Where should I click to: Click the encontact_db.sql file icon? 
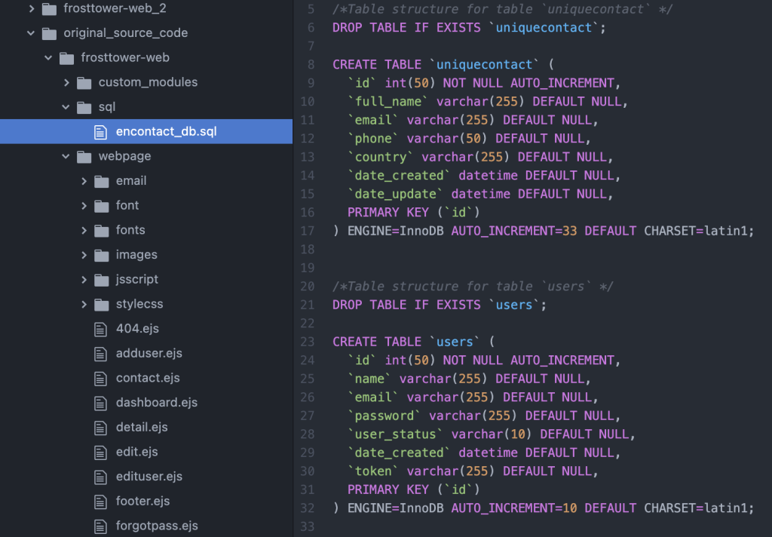tap(100, 132)
